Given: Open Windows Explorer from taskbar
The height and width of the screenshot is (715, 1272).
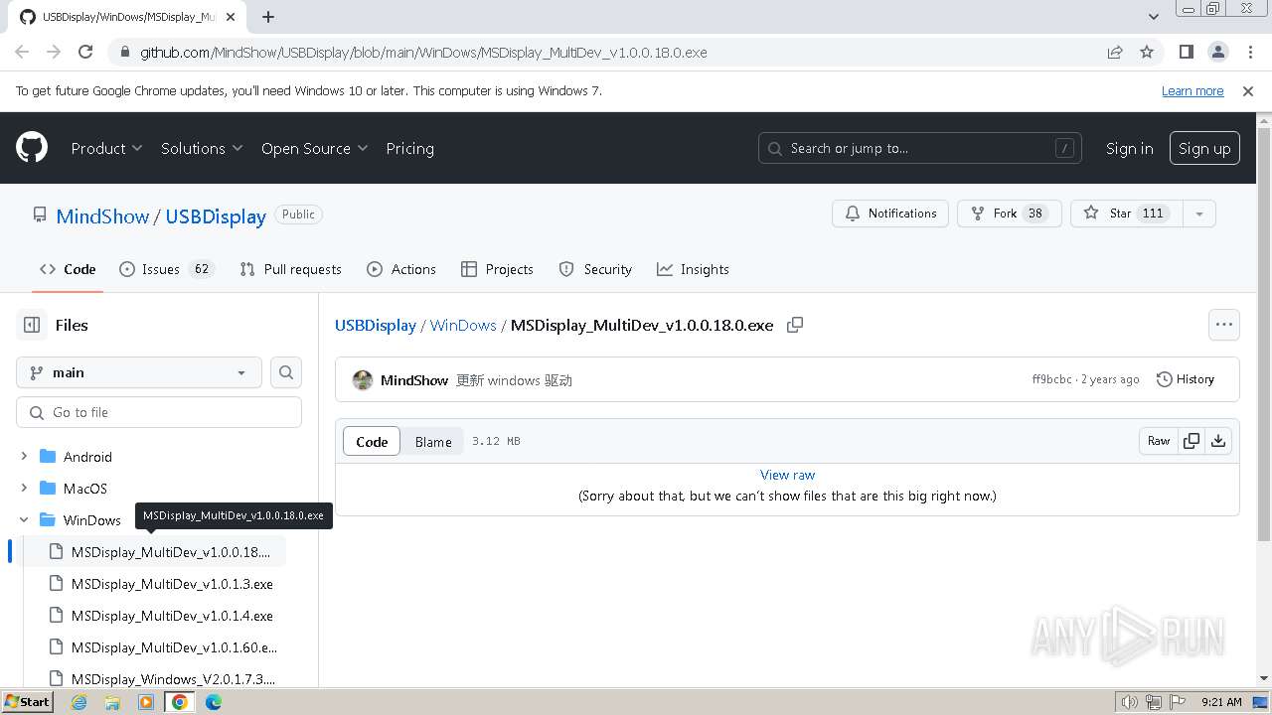Looking at the screenshot, I should click(112, 702).
